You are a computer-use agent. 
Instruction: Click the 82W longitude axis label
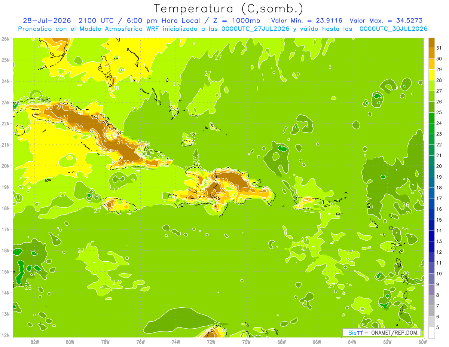click(35, 342)
